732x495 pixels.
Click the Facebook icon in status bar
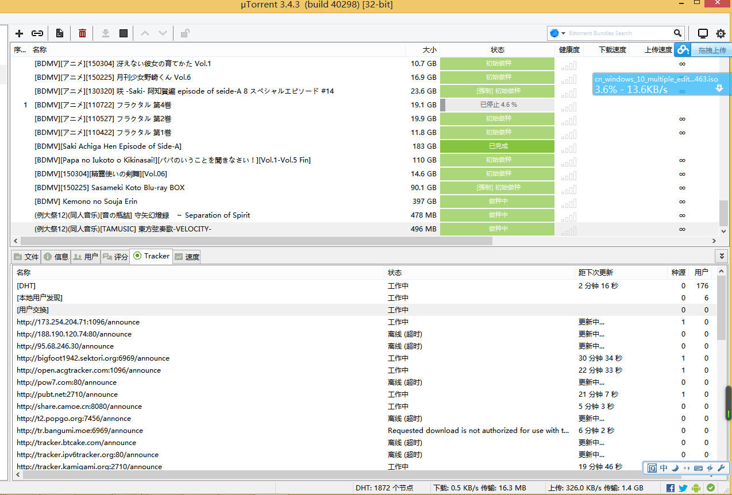click(x=670, y=488)
